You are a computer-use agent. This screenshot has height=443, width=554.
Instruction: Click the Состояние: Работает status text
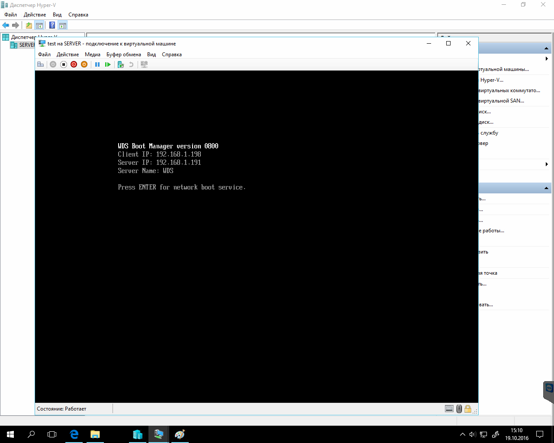pyautogui.click(x=61, y=409)
